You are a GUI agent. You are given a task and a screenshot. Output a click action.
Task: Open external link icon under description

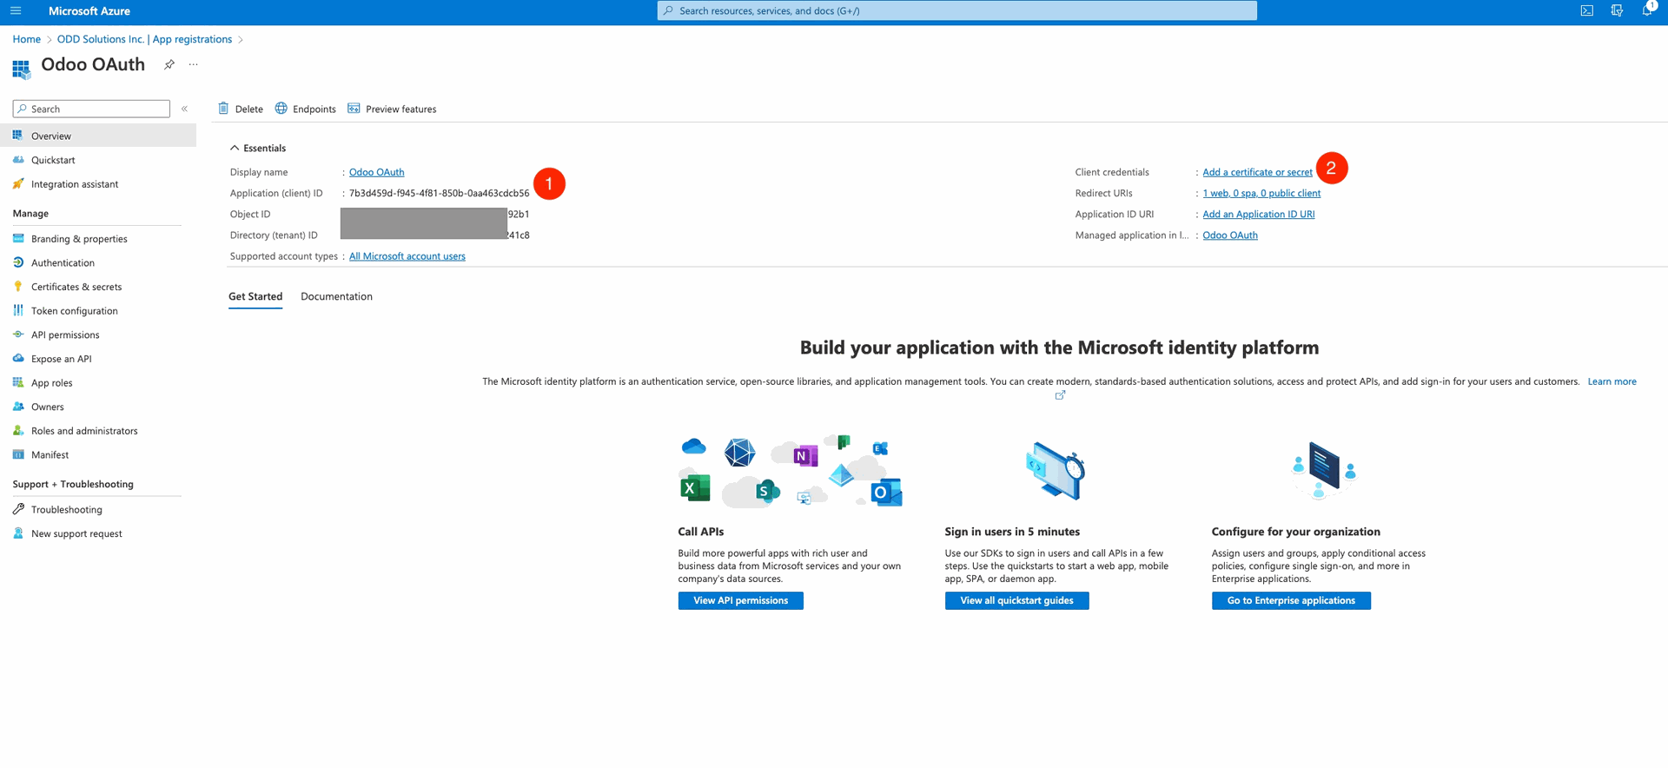click(1060, 395)
